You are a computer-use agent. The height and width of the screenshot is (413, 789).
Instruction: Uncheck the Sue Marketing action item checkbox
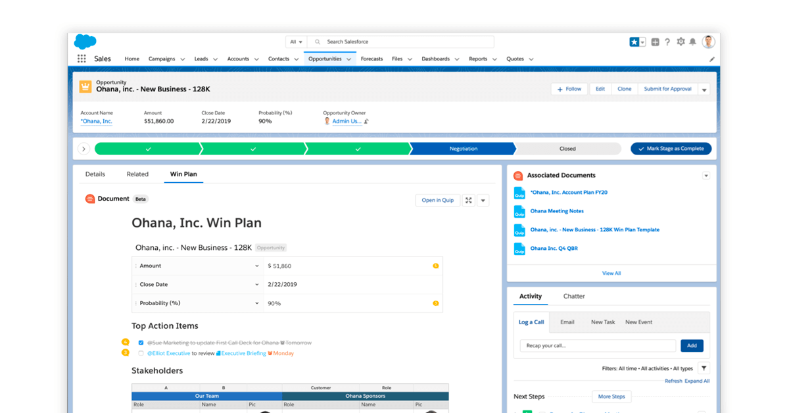pyautogui.click(x=141, y=343)
